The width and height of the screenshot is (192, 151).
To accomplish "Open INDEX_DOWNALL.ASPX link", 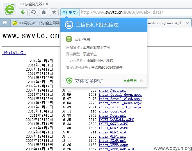I will (x=116, y=120).
